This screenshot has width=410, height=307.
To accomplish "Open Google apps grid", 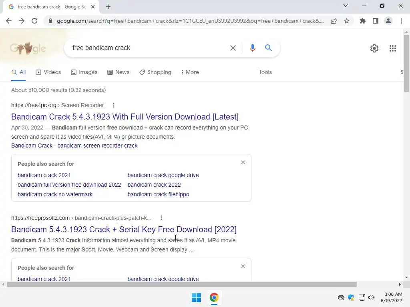I will [x=392, y=48].
